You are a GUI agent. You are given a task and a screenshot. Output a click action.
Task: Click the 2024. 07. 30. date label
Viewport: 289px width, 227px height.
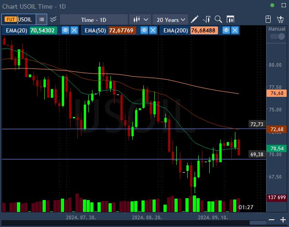point(81,217)
